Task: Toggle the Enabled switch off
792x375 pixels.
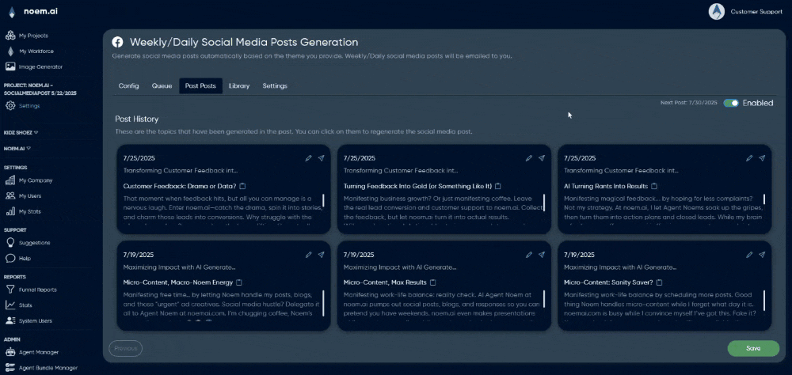Action: pos(731,103)
